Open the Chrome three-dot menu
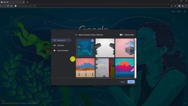188x106 pixels. (x=186, y=6)
